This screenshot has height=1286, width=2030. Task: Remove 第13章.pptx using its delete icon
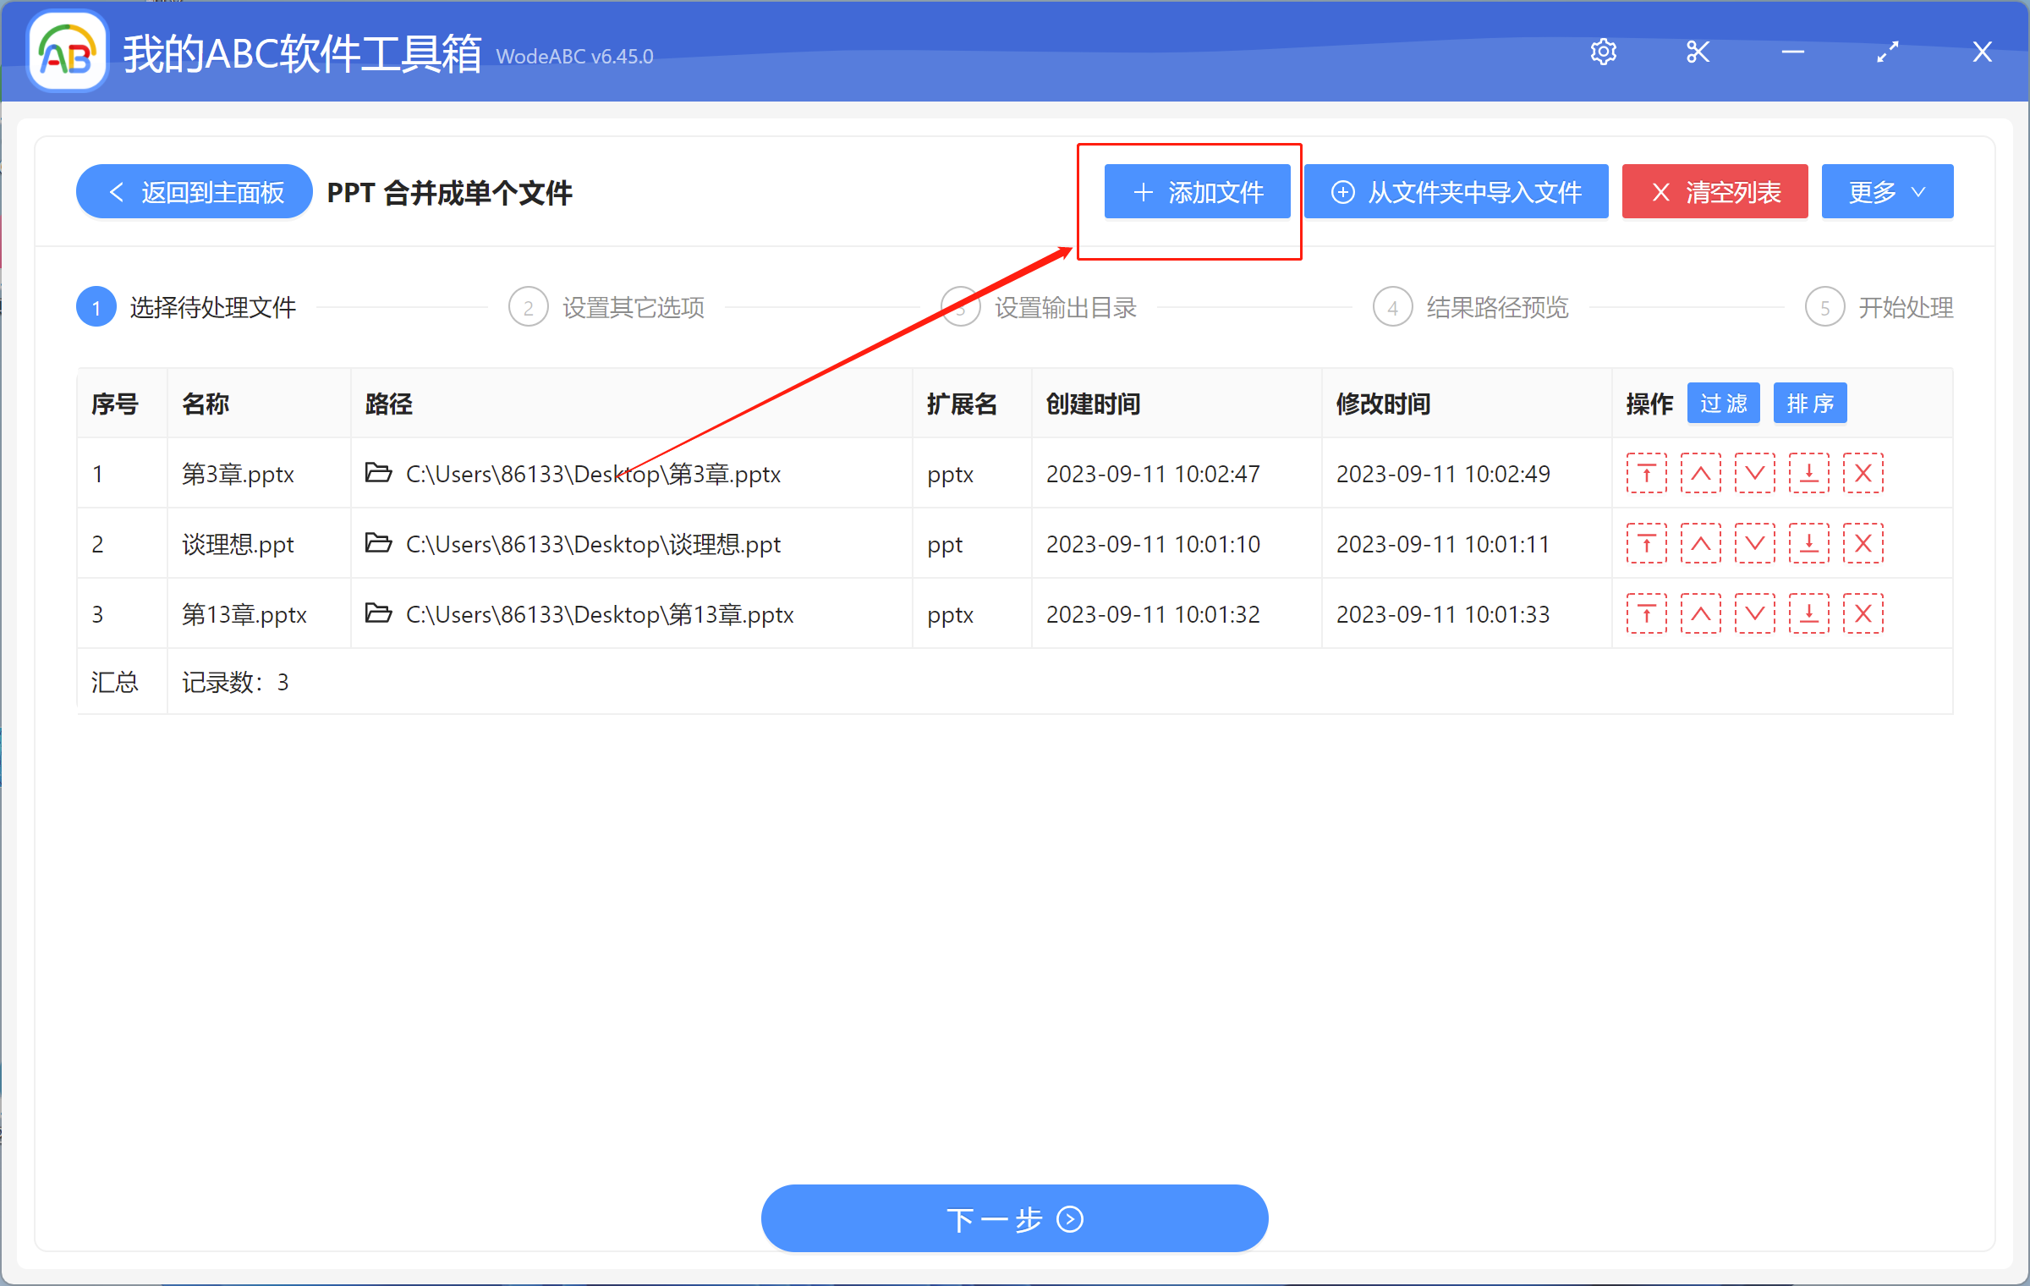click(1863, 613)
